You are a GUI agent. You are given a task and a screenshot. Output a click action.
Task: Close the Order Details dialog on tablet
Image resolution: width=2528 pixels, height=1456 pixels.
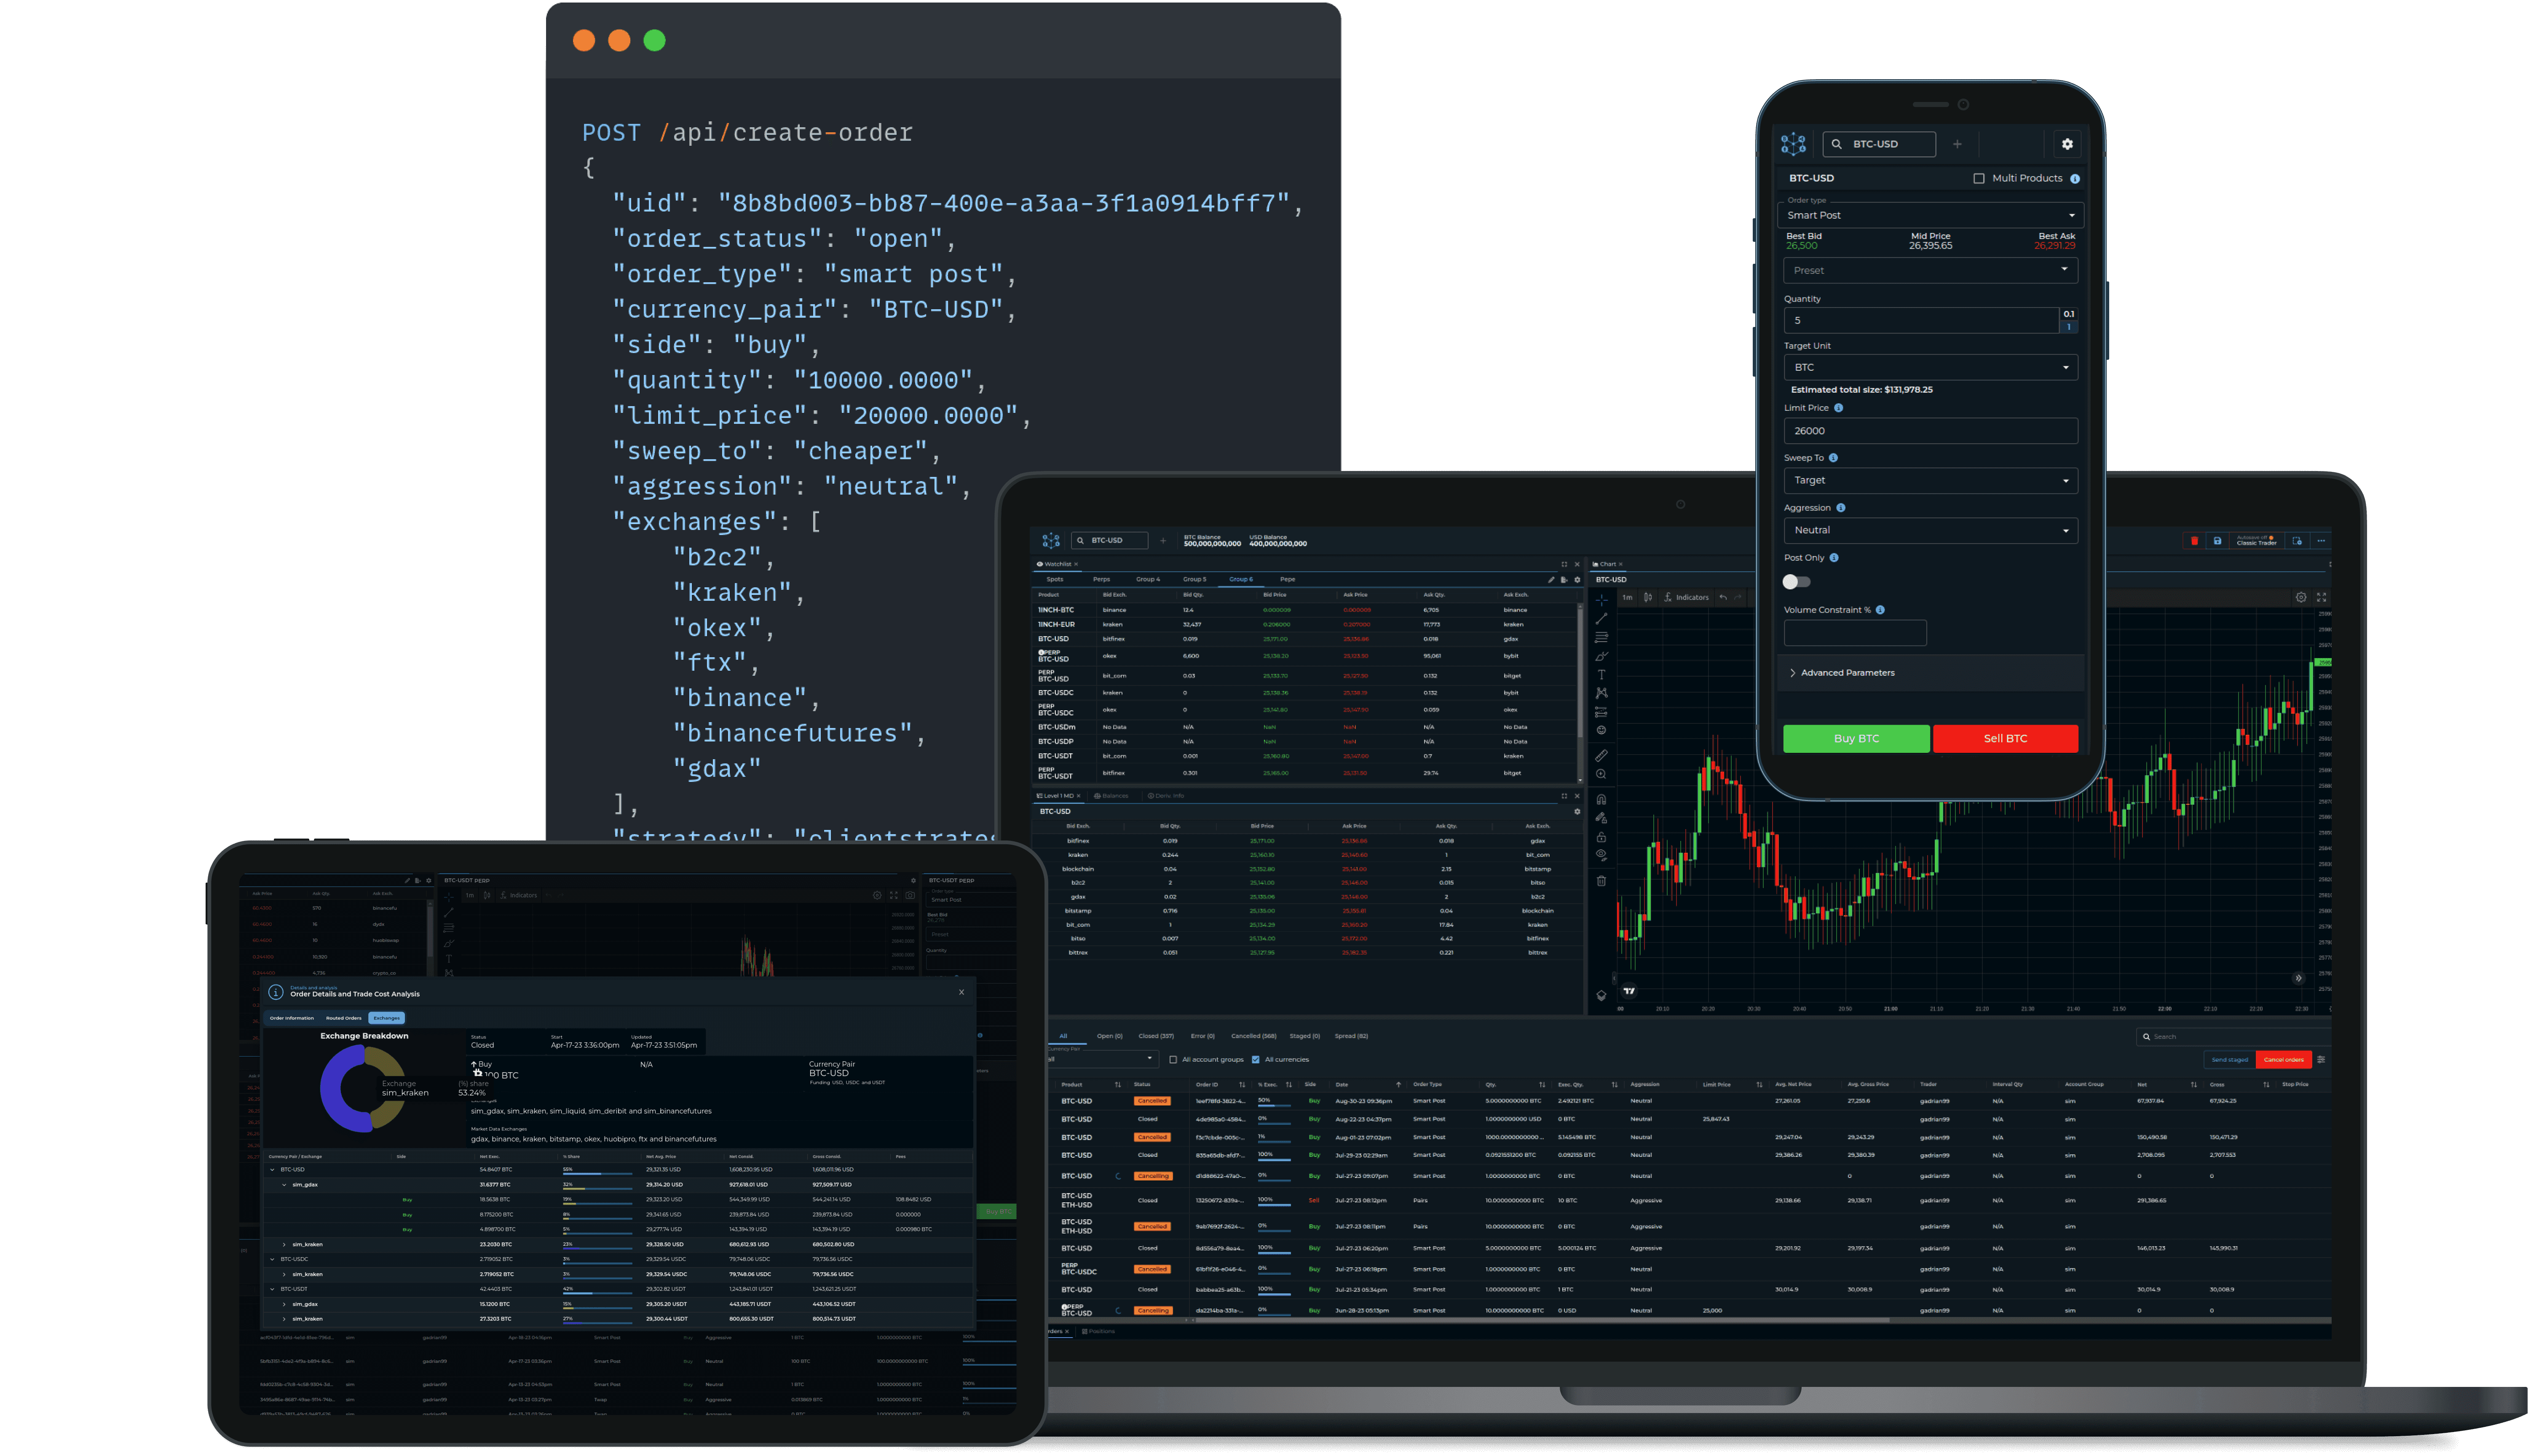[x=962, y=993]
